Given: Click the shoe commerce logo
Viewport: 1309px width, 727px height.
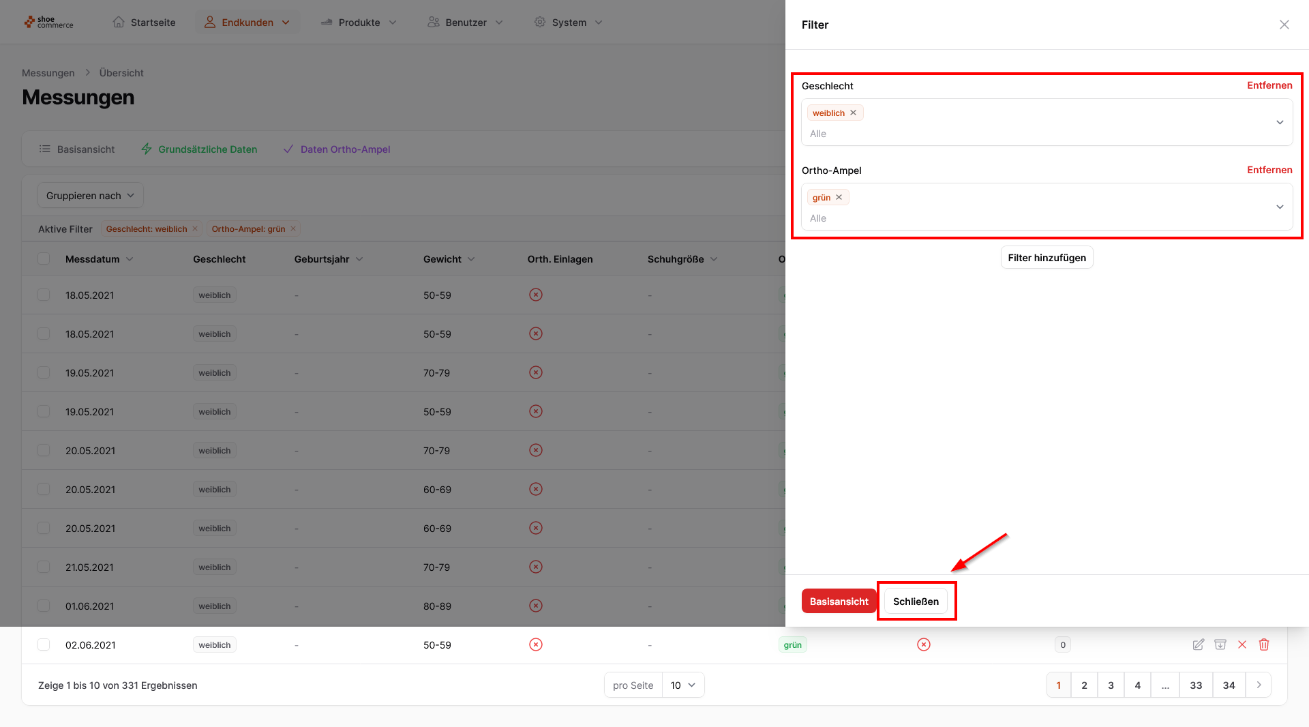Looking at the screenshot, I should [x=48, y=23].
